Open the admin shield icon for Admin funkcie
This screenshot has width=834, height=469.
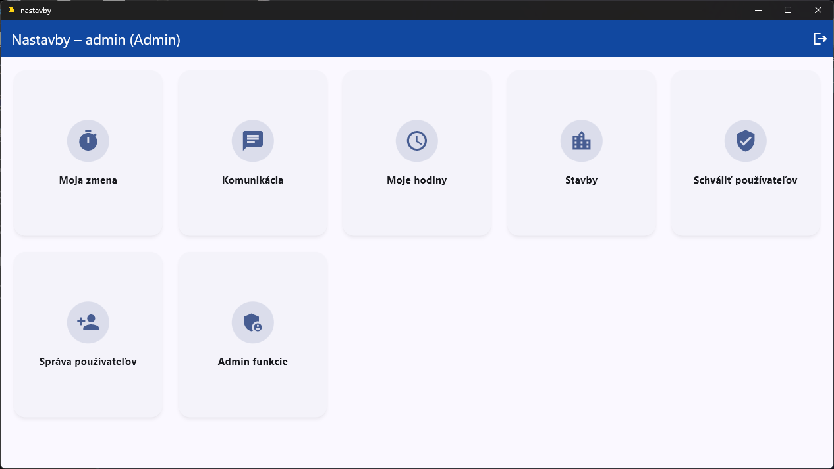tap(252, 322)
